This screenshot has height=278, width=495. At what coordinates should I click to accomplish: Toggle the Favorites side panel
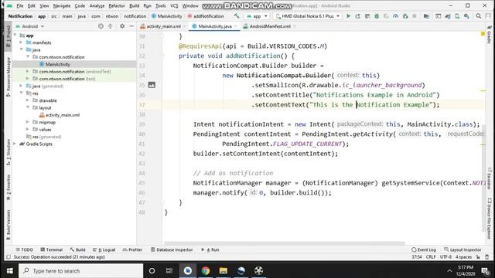tap(9, 187)
